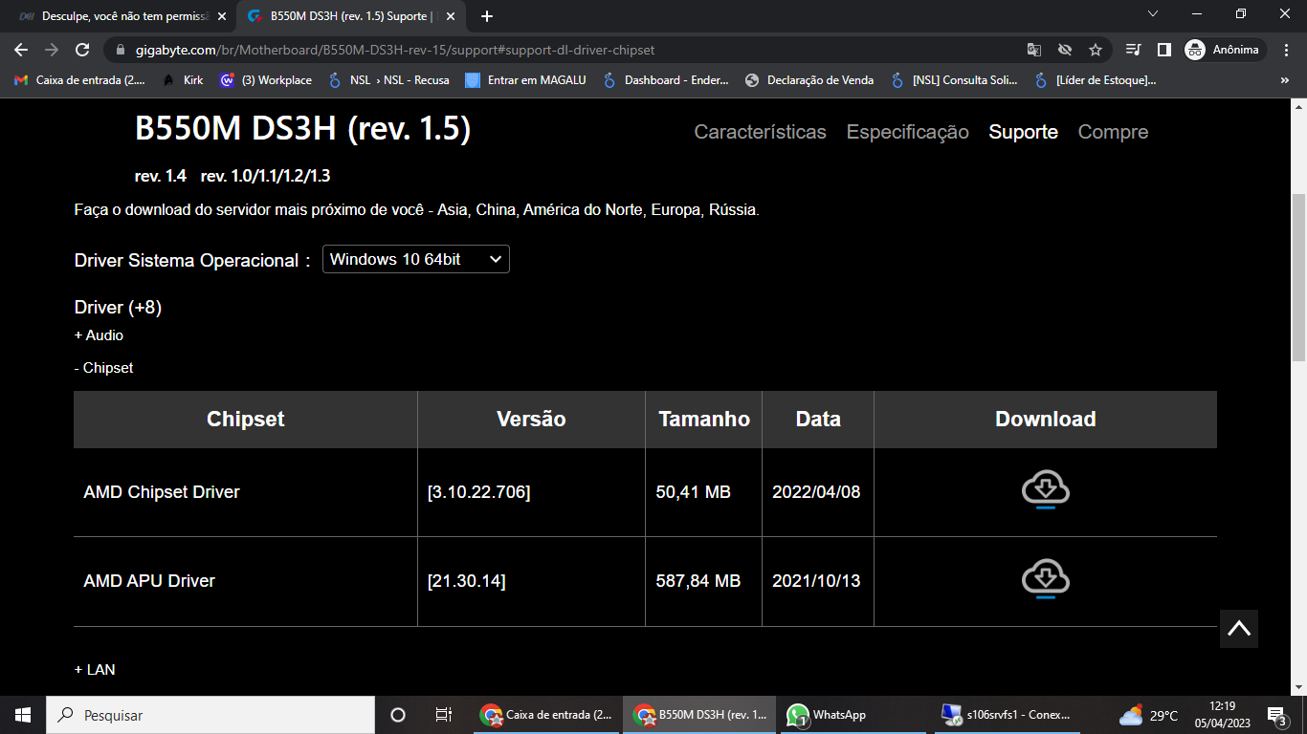Click the back-to-top arrow button
Image resolution: width=1307 pixels, height=734 pixels.
tap(1238, 629)
